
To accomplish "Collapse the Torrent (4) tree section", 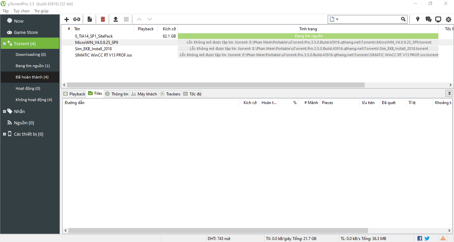I will pos(4,44).
